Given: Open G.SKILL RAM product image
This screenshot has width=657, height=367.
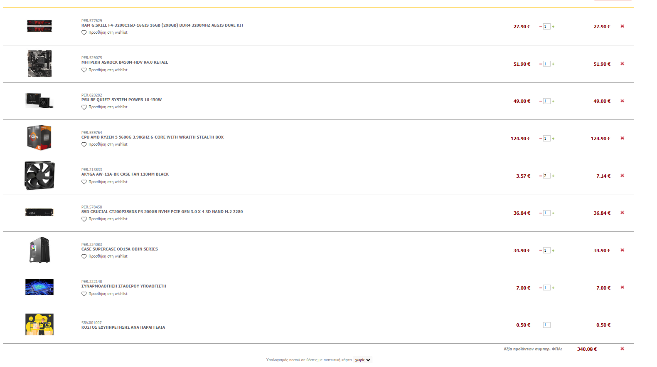Looking at the screenshot, I should tap(39, 26).
